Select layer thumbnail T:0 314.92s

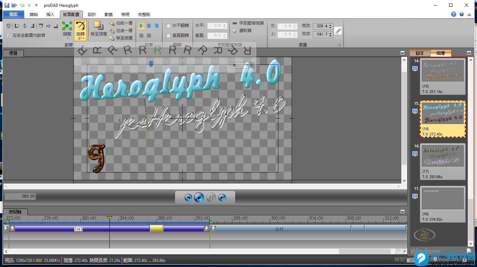coord(443,204)
